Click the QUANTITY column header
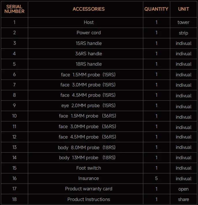198x205 pixels. (x=156, y=9)
